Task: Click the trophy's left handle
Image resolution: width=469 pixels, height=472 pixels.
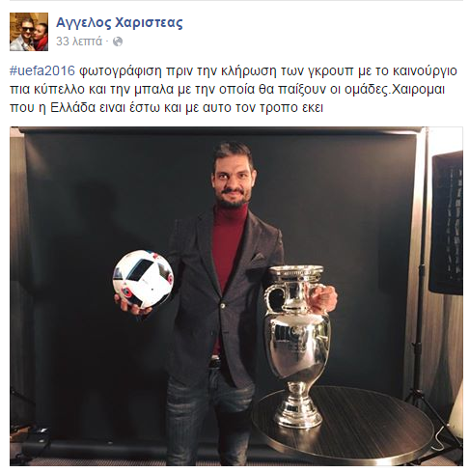Action: (273, 297)
